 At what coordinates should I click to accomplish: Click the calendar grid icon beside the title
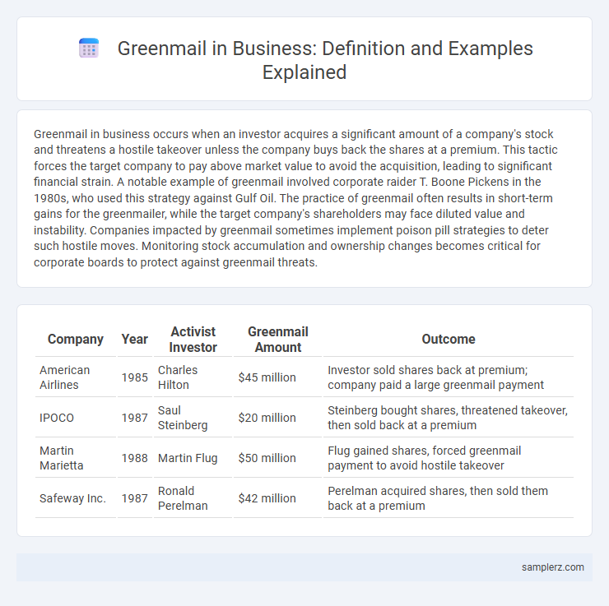pyautogui.click(x=89, y=49)
